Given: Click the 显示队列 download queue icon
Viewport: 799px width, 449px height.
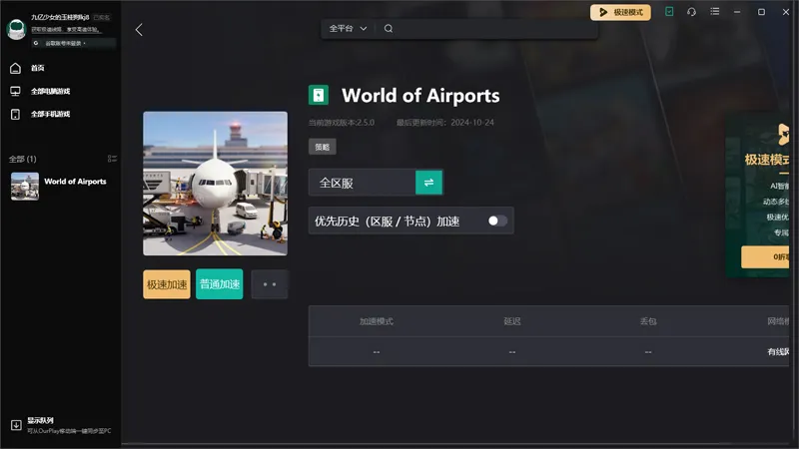Looking at the screenshot, I should click(16, 425).
